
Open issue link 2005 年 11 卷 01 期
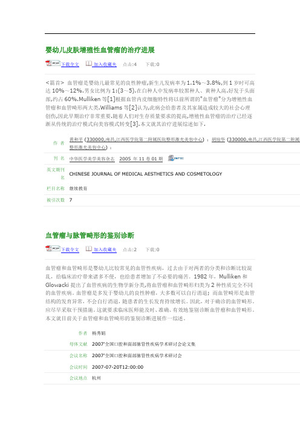coord(141,159)
